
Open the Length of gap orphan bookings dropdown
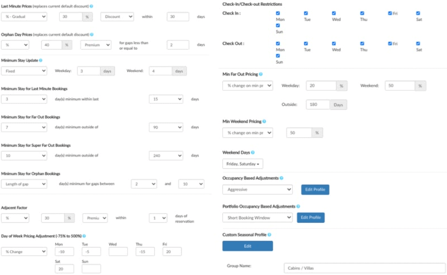click(x=24, y=184)
